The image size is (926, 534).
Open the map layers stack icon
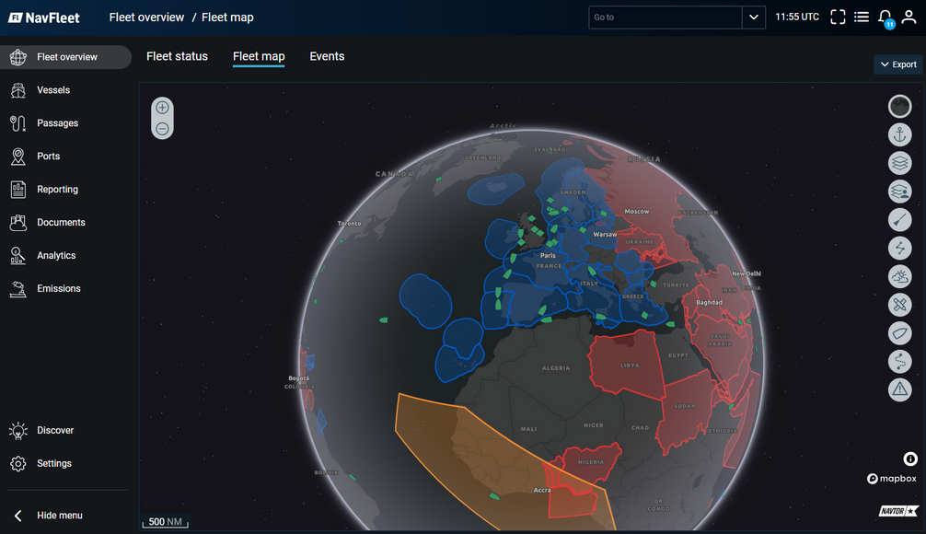900,163
